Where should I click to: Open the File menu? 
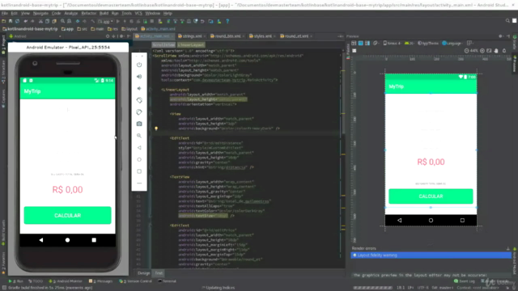click(x=5, y=13)
